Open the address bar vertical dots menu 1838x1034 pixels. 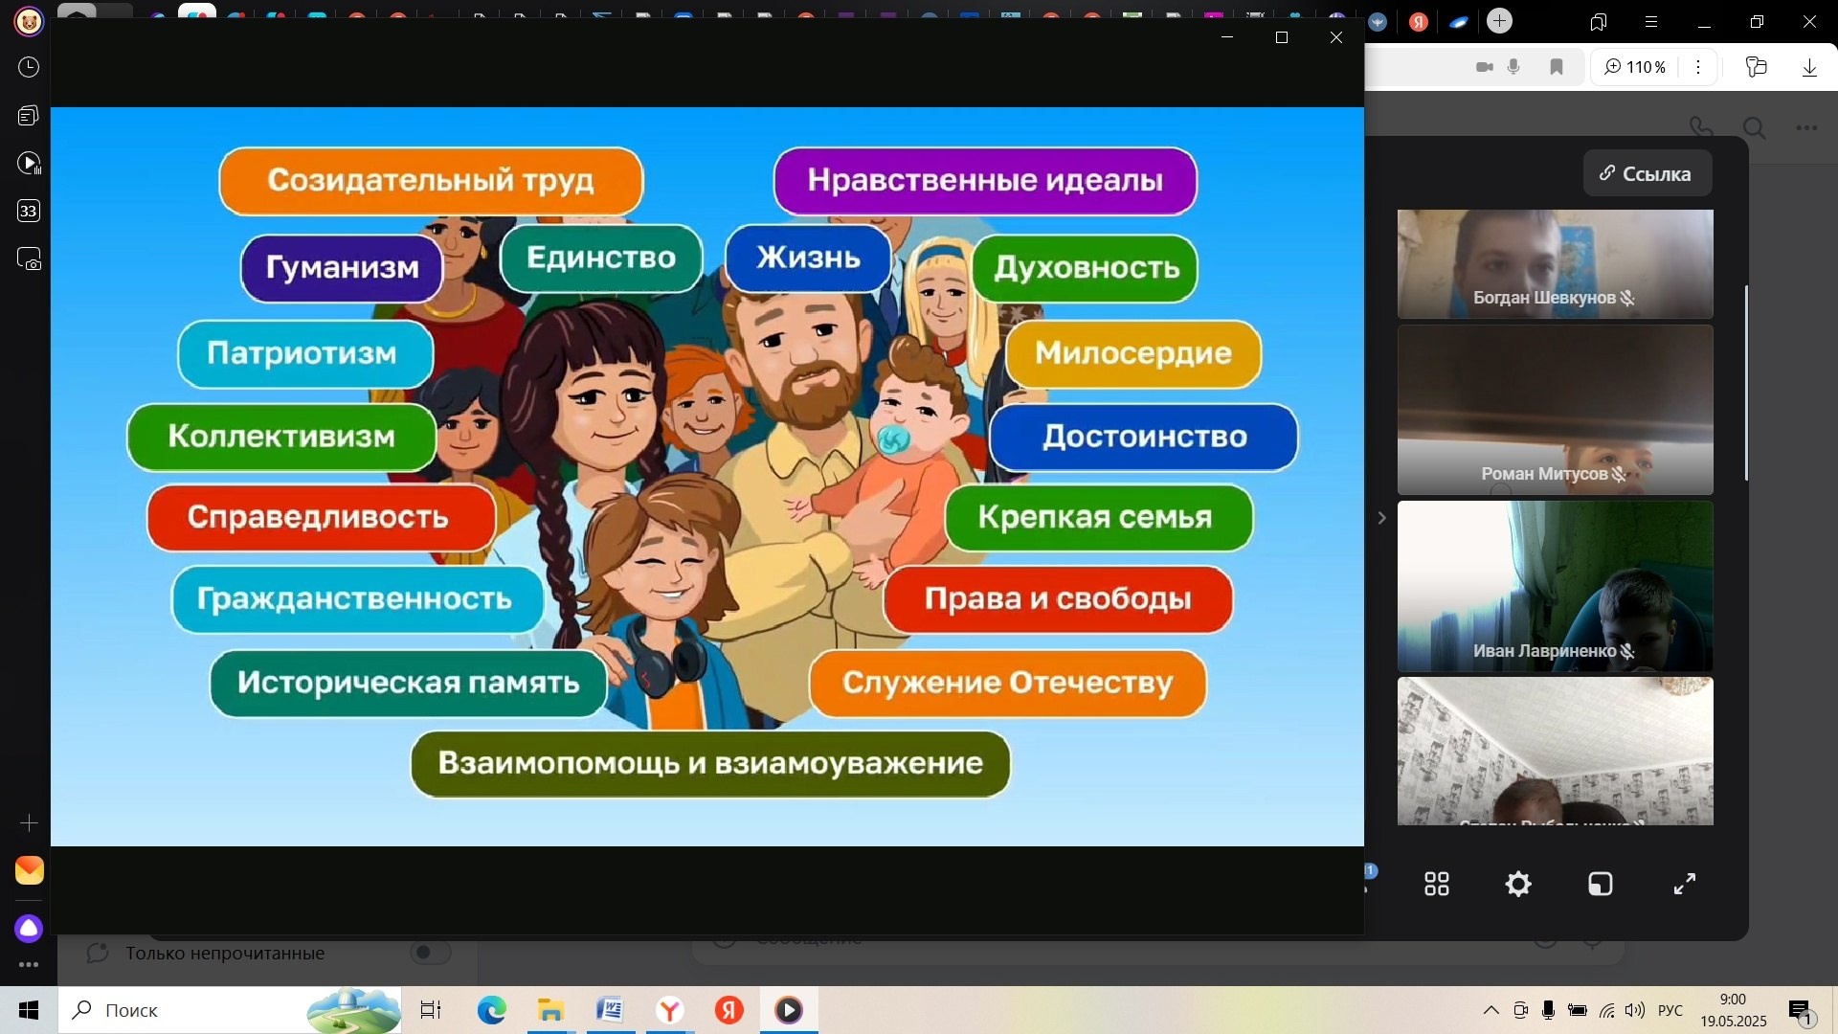tap(1698, 67)
